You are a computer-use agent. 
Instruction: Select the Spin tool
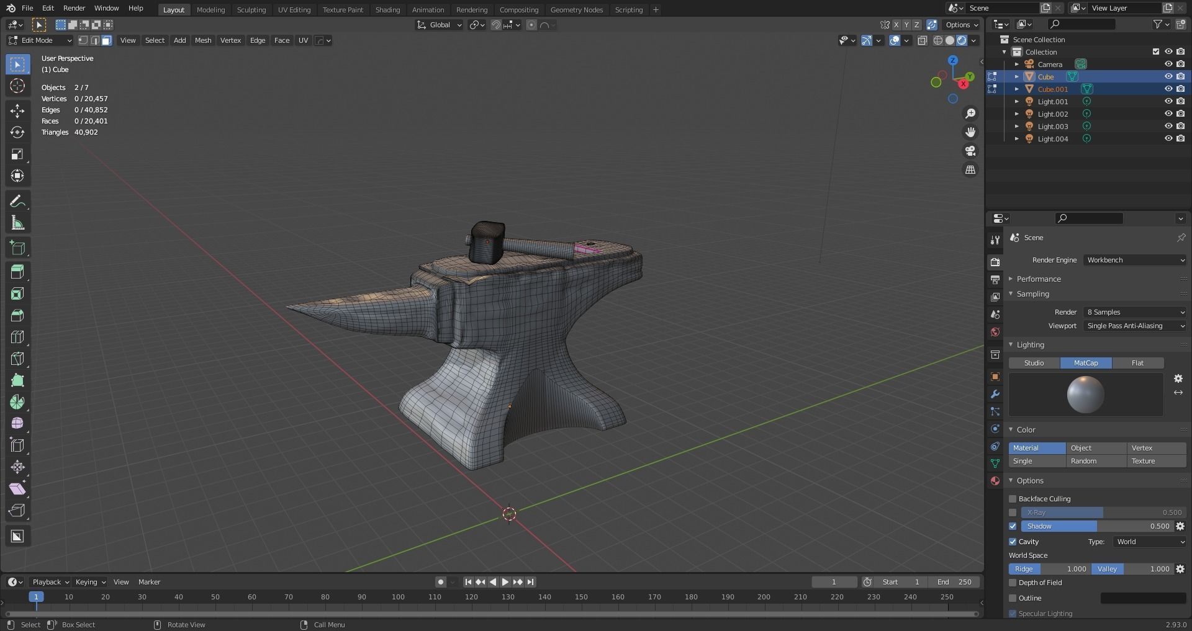coord(17,402)
